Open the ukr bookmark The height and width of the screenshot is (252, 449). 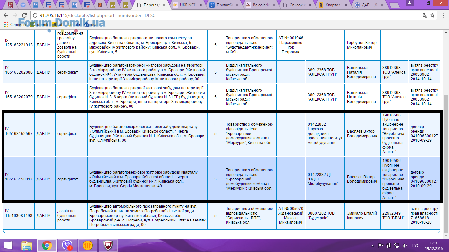tap(74, 25)
